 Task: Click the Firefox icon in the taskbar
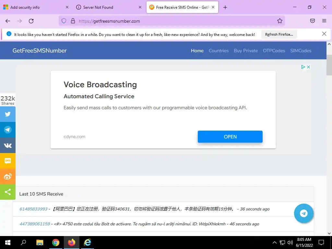coord(72,243)
